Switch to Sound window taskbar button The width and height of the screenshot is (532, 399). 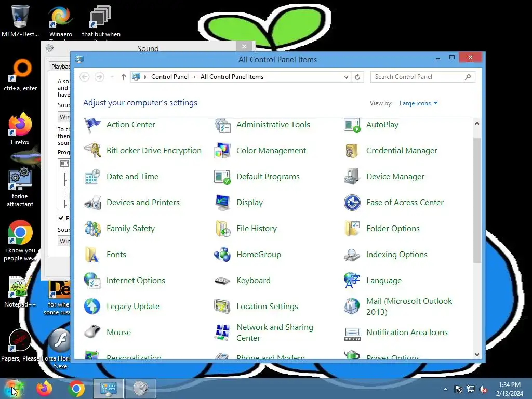[140, 389]
